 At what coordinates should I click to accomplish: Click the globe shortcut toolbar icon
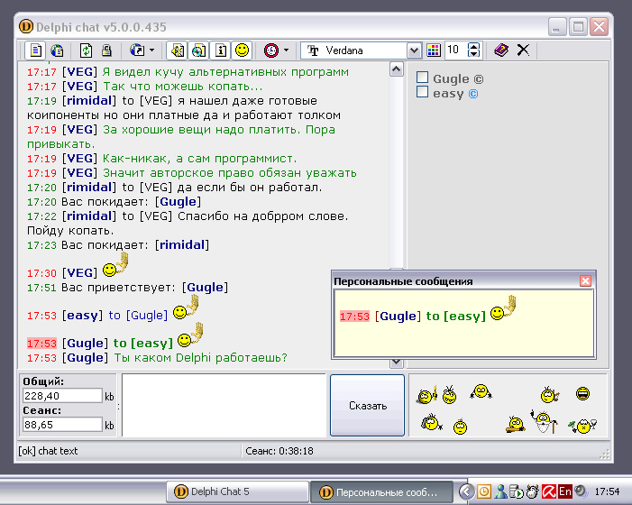137,50
